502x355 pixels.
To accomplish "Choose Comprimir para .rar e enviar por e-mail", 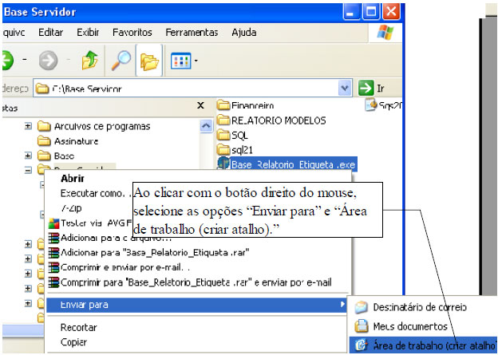I will (x=189, y=282).
